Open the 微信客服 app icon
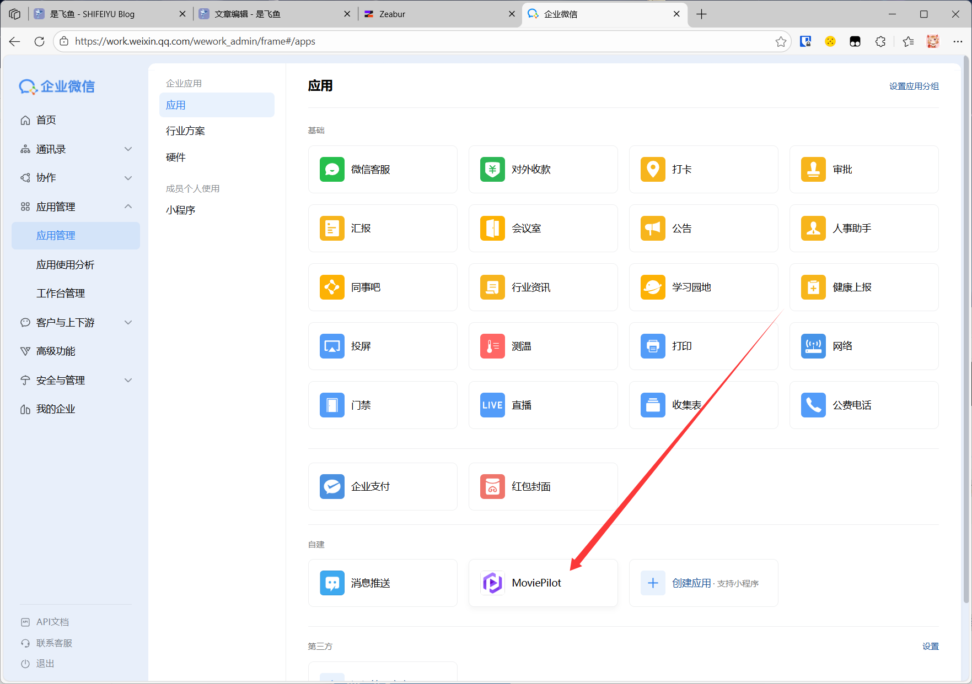Screen dimensions: 972x684 332,169
